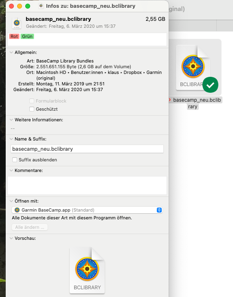
Task: Select the Grün tag
Action: click(x=27, y=36)
